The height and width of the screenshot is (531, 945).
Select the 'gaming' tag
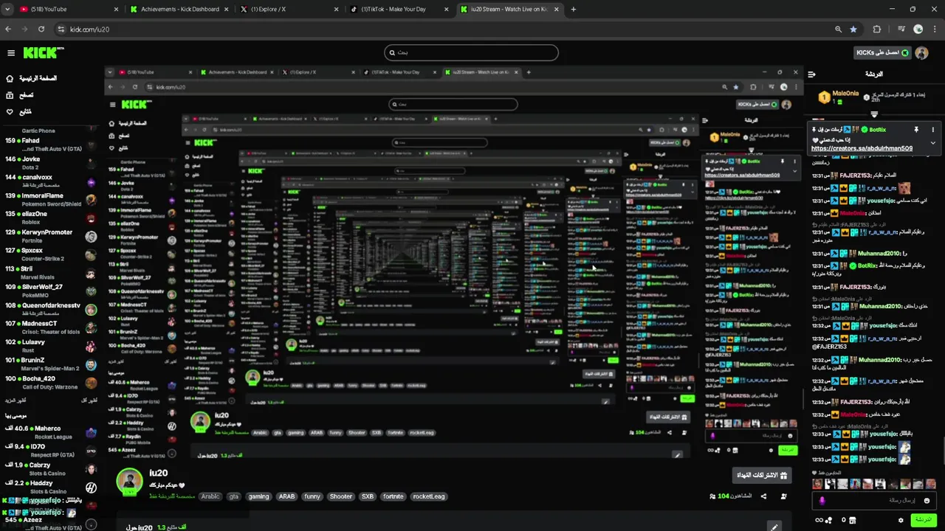258,496
